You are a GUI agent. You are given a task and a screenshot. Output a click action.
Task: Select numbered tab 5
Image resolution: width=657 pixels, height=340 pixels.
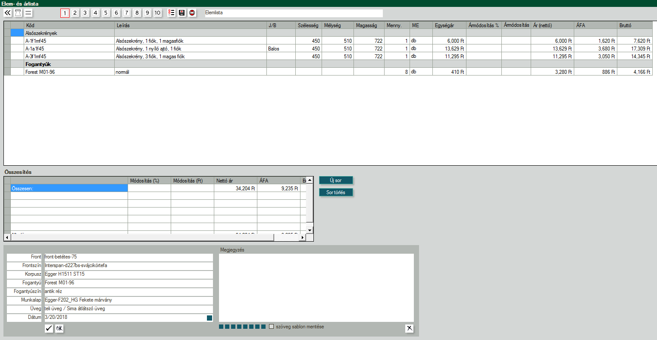[106, 13]
